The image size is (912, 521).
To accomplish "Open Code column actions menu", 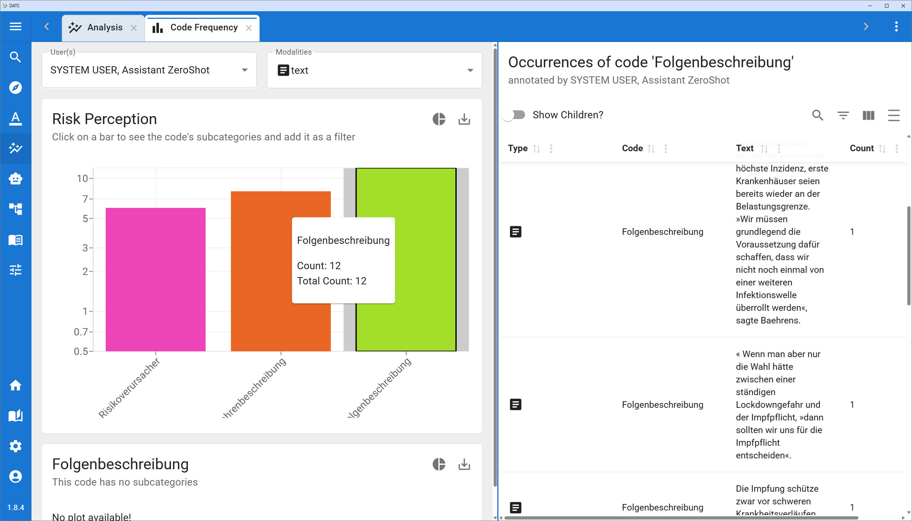I will click(666, 148).
